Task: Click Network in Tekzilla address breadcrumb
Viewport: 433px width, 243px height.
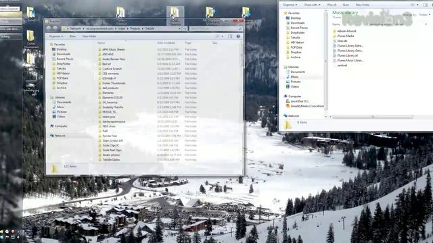Action: click(75, 28)
